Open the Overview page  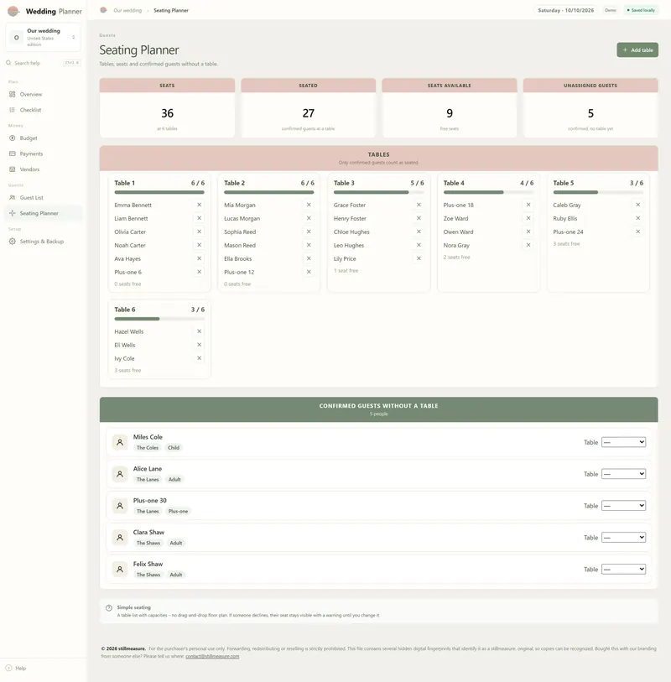point(44,95)
